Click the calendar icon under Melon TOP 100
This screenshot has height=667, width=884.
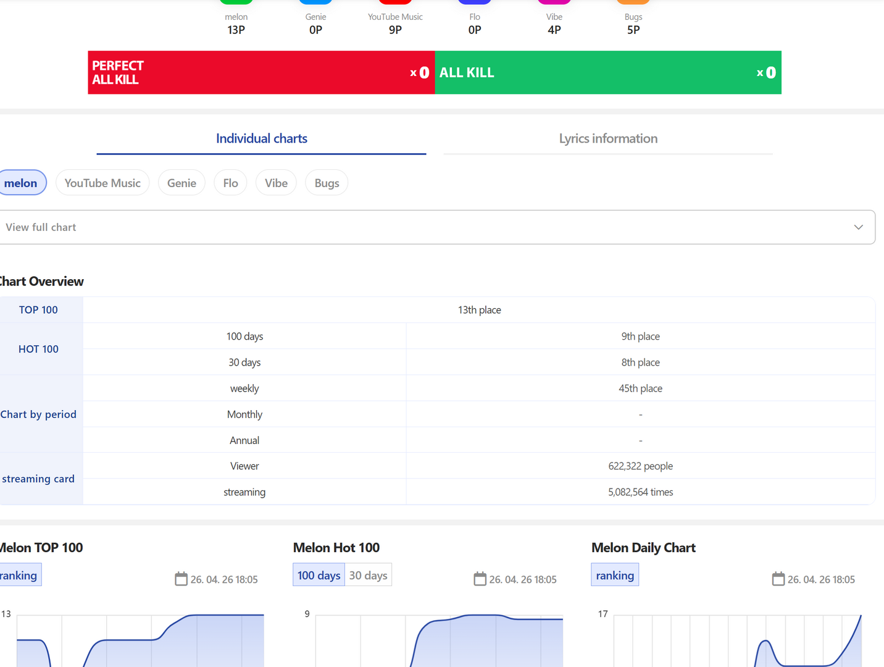[181, 579]
